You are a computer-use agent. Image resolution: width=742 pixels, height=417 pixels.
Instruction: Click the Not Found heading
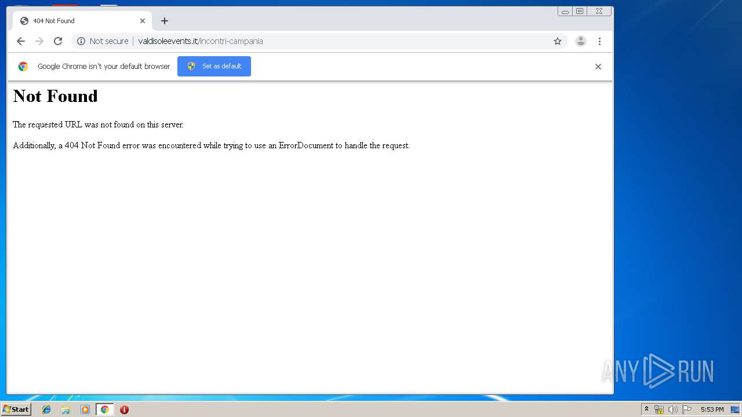pos(55,96)
